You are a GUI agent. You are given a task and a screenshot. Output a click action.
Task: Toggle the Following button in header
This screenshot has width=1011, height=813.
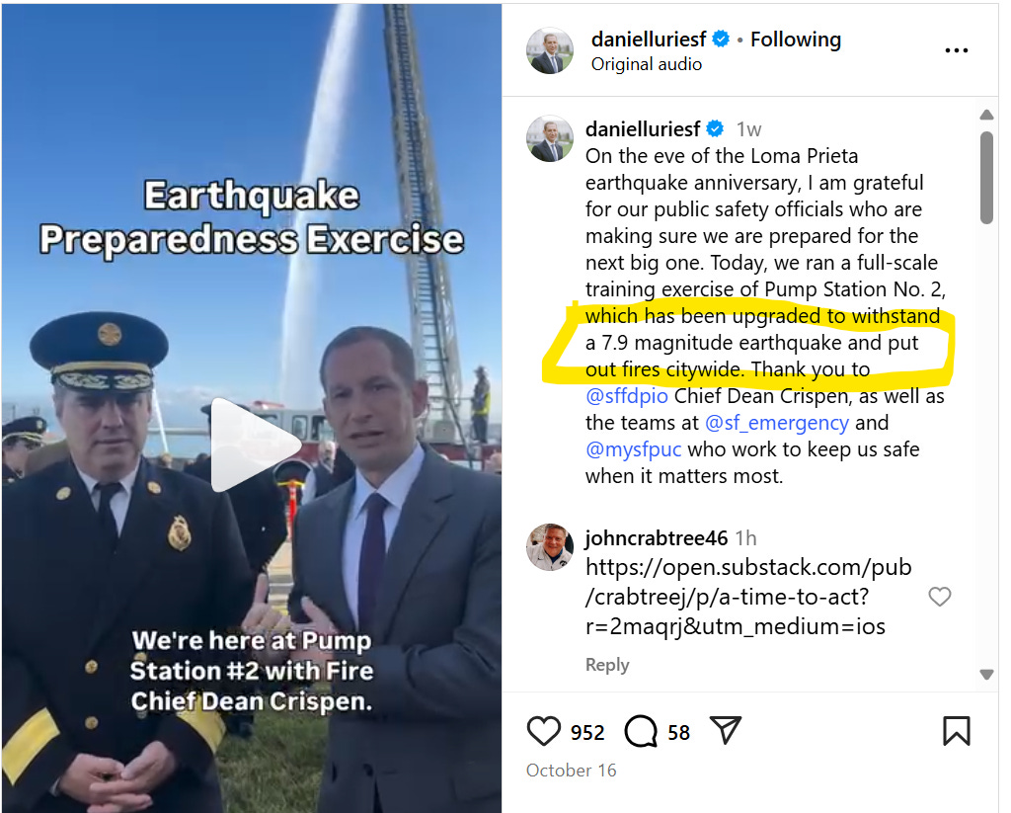[796, 40]
